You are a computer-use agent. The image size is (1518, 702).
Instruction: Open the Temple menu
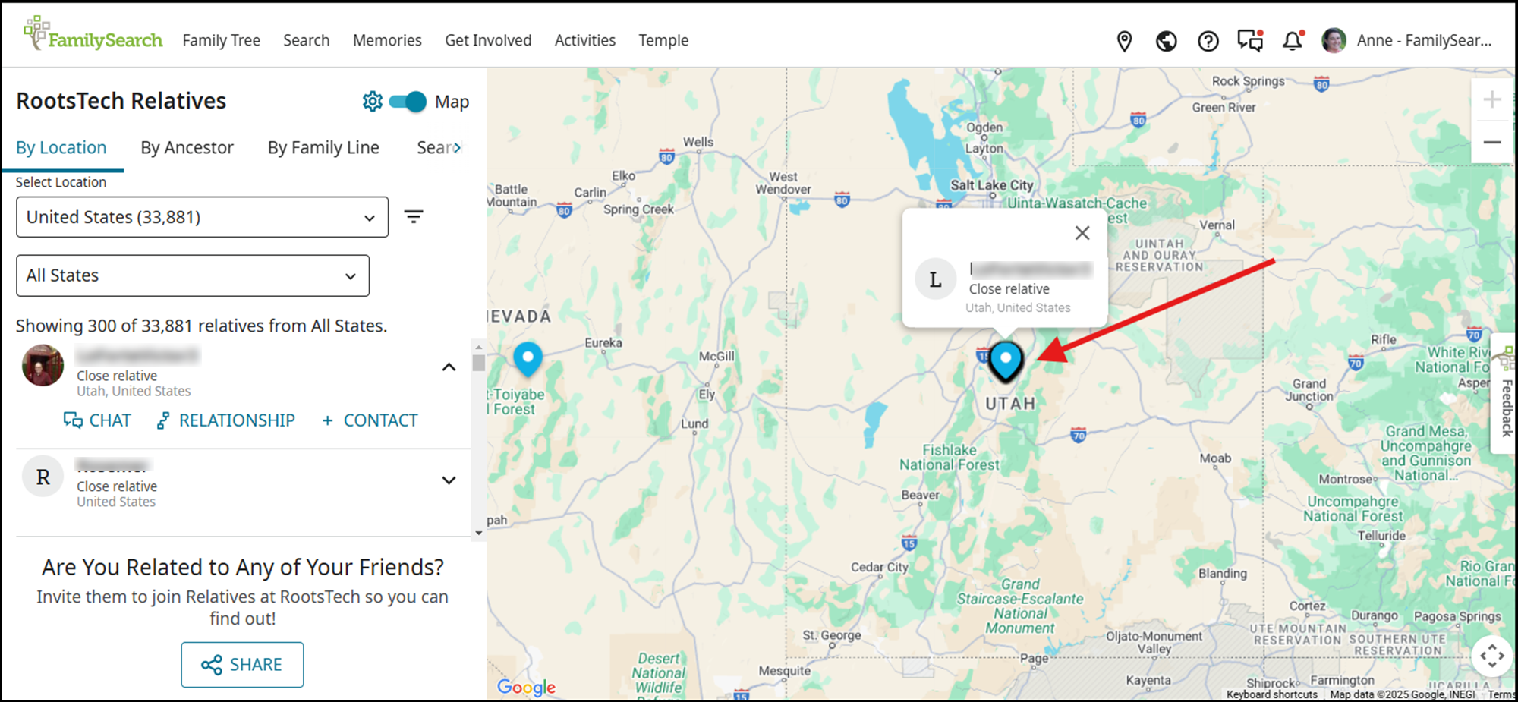(663, 40)
